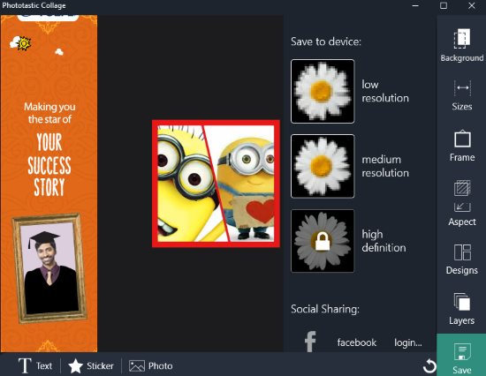The height and width of the screenshot is (376, 486).
Task: Add a Sticker with star icon
Action: (x=91, y=365)
